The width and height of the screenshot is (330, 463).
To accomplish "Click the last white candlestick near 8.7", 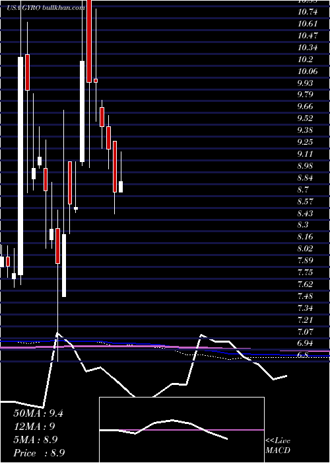I will (121, 187).
